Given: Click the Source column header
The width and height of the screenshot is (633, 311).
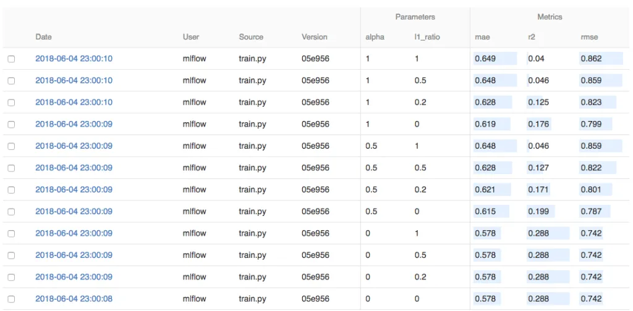Looking at the screenshot, I should pyautogui.click(x=251, y=37).
